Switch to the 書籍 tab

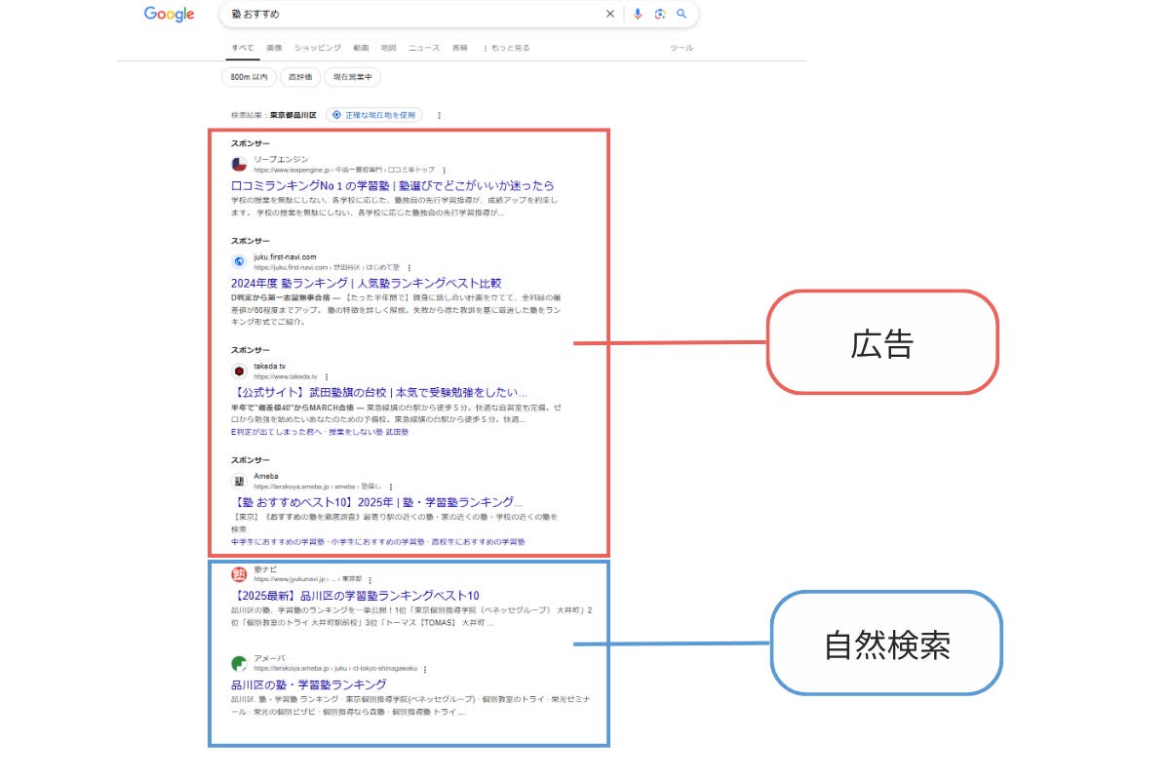(x=459, y=48)
